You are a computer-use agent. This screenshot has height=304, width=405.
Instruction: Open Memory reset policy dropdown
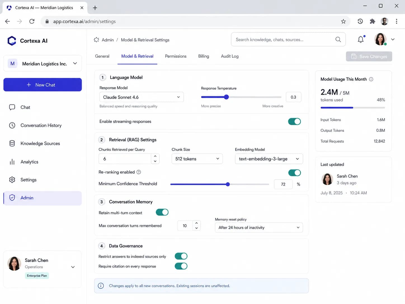[259, 227]
